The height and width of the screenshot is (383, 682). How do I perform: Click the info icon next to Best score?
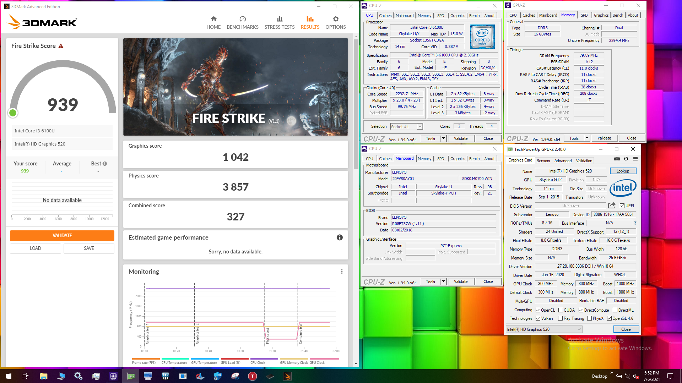105,164
